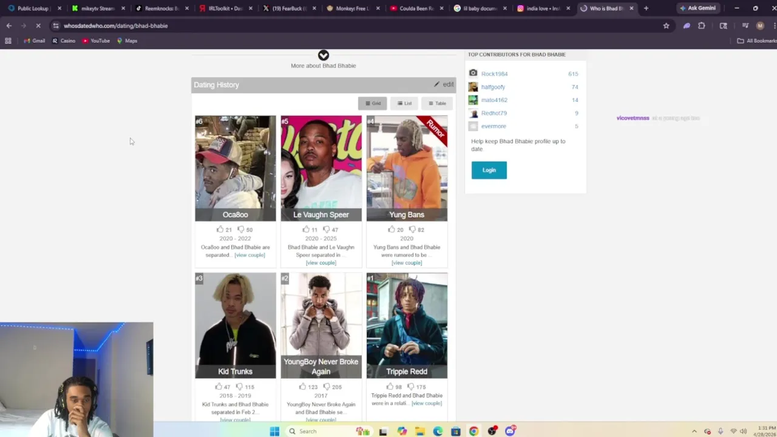Open the YouTube bookmark
This screenshot has height=437, width=777.
click(x=96, y=41)
